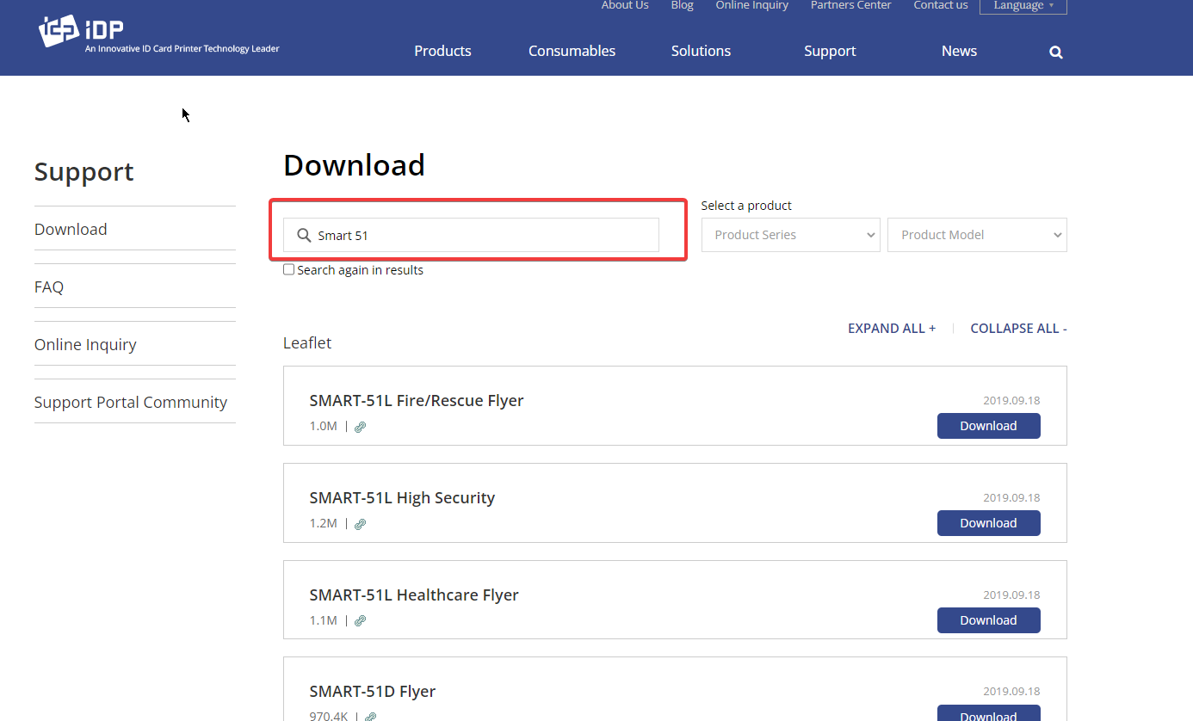1193x721 pixels.
Task: Click the attachment icon on SMART-51D Flyer
Action: coord(369,716)
